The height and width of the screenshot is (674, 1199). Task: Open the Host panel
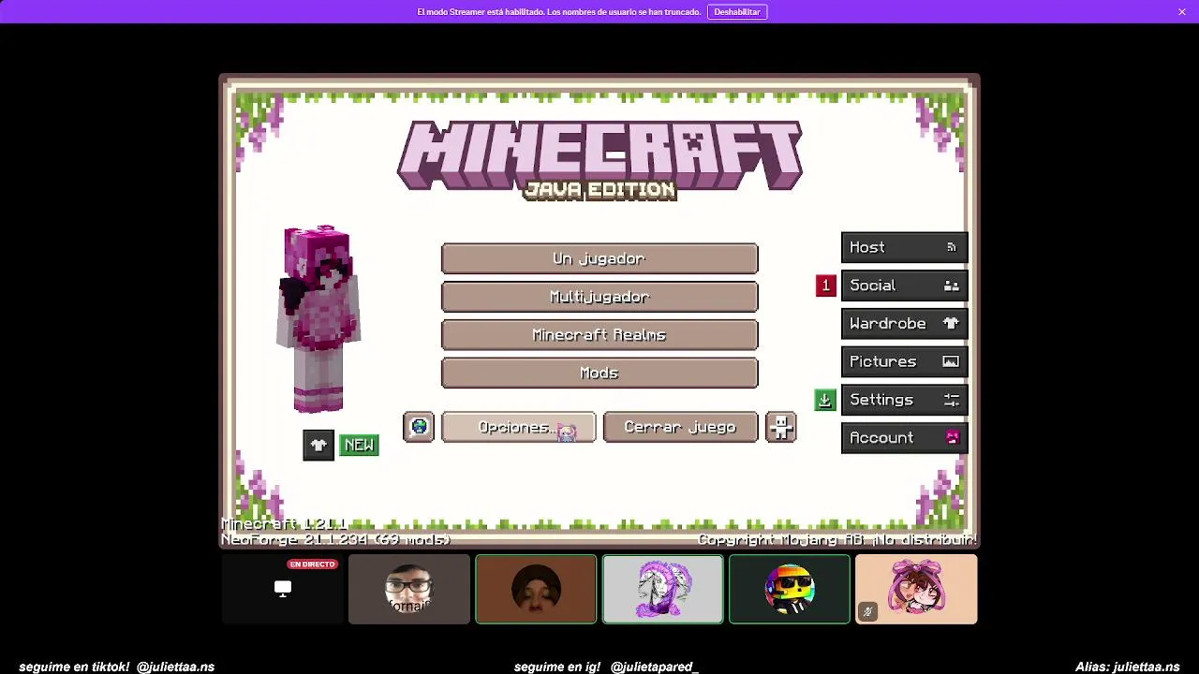[904, 247]
